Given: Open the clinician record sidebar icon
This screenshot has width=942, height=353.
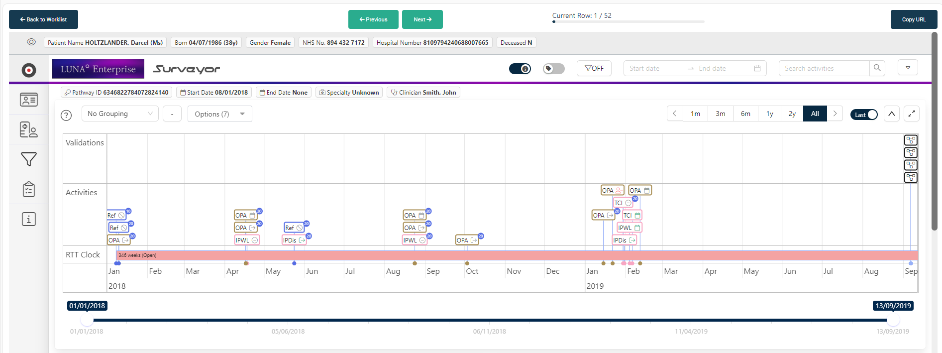Looking at the screenshot, I should pos(29,130).
